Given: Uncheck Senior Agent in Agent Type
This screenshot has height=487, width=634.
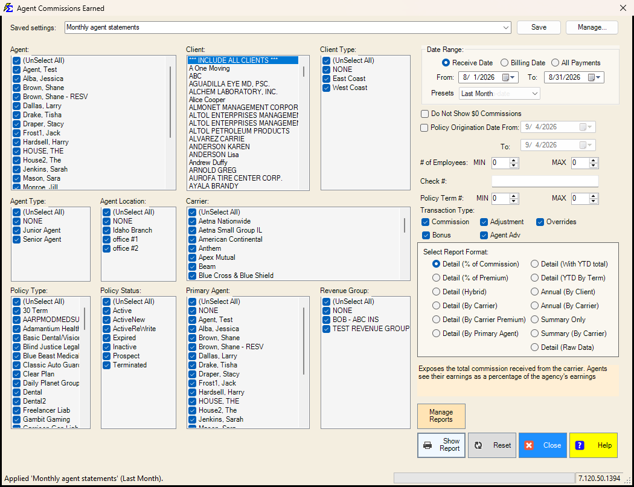Looking at the screenshot, I should [x=16, y=239].
